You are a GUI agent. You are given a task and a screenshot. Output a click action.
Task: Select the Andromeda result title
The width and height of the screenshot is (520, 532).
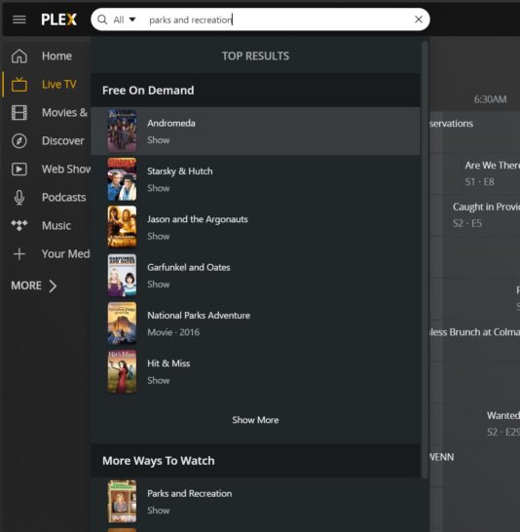pos(171,123)
